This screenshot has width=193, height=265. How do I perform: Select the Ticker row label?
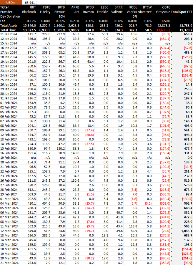(x=4, y=7)
